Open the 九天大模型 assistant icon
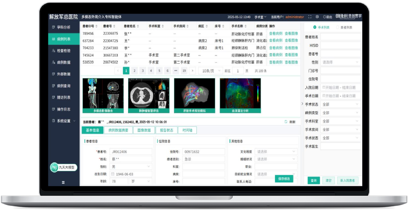Screen dimensions: 408x210 (54, 167)
